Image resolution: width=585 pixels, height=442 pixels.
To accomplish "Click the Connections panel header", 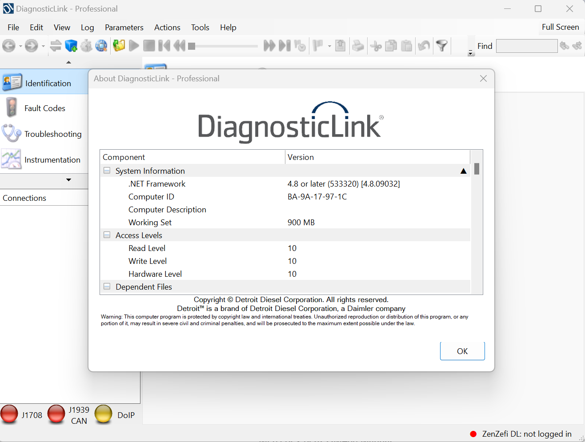I will [x=44, y=198].
